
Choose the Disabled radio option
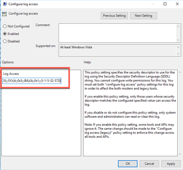click(5, 41)
